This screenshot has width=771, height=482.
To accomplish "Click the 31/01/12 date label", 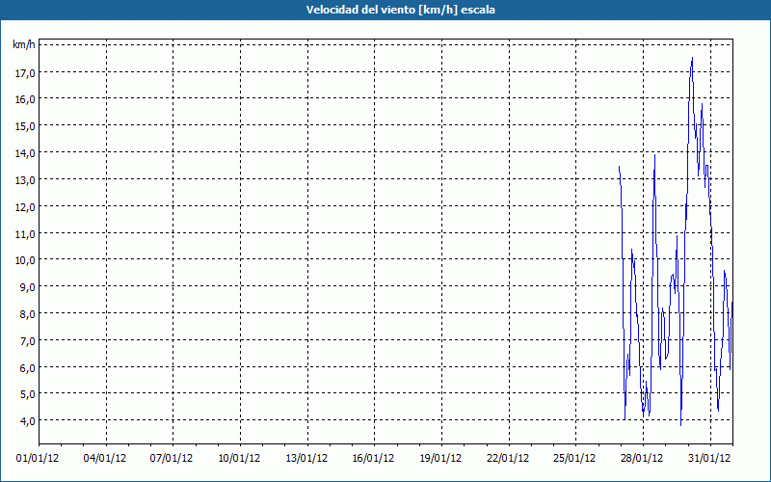I will 709,459.
